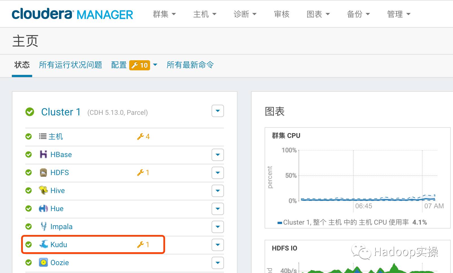
Task: Click the green health icon of 主机 row
Action: click(x=28, y=136)
